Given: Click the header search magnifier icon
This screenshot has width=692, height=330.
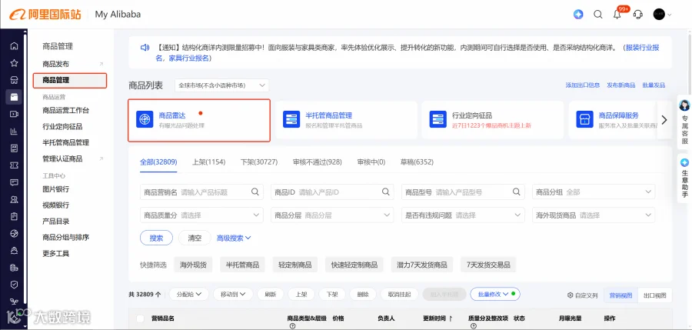Looking at the screenshot, I should tap(598, 14).
